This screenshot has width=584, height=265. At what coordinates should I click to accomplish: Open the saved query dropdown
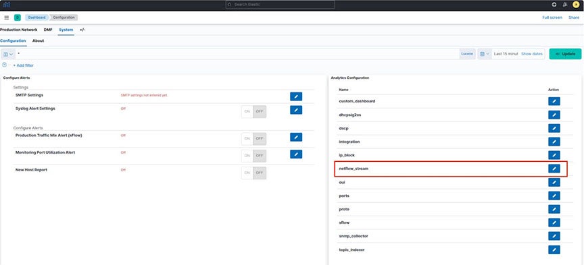8,54
